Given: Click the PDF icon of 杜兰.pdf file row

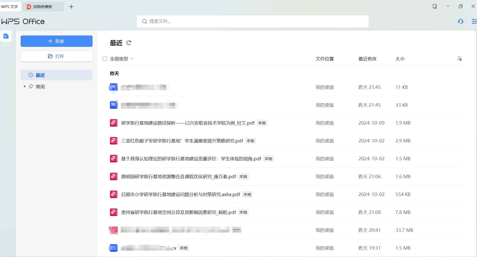Looking at the screenshot, I should click(113, 123).
